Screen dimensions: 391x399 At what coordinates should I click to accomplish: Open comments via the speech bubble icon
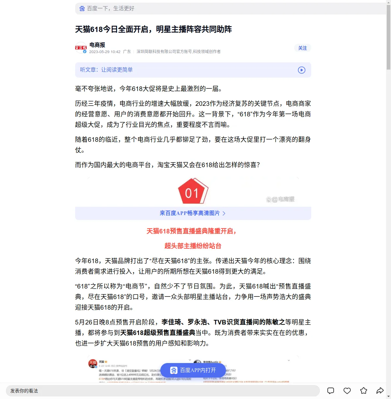tap(331, 391)
